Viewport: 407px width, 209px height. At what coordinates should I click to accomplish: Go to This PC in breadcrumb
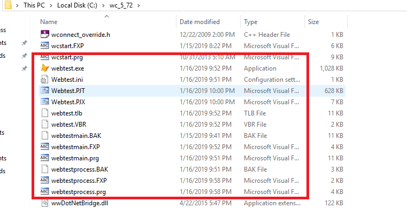click(x=34, y=5)
